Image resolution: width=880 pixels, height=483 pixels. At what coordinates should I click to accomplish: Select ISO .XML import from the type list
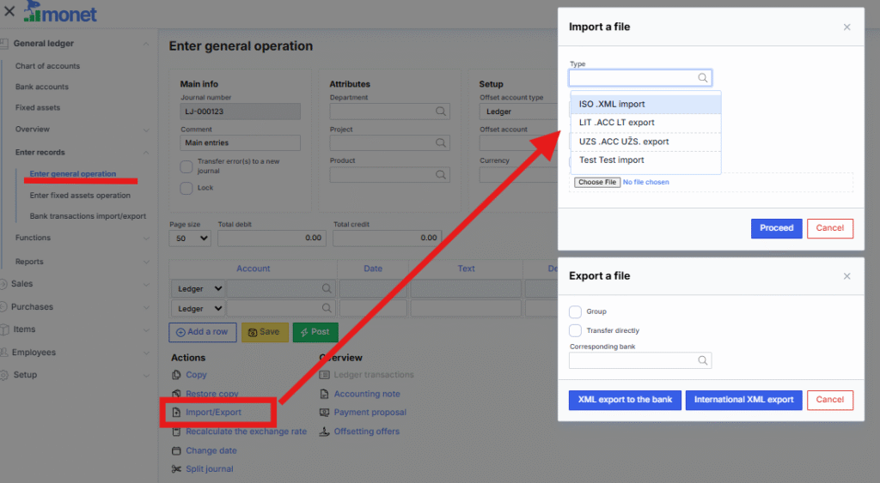[x=645, y=105]
